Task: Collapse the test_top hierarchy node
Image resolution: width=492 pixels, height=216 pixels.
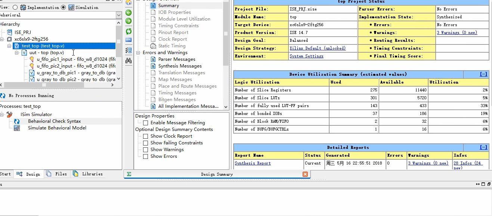Action: coord(9,46)
